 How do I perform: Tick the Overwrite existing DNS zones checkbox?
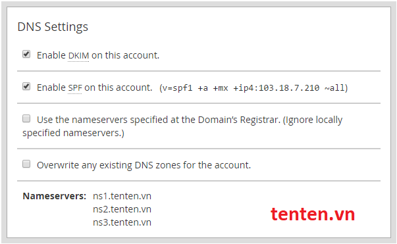[x=26, y=164]
